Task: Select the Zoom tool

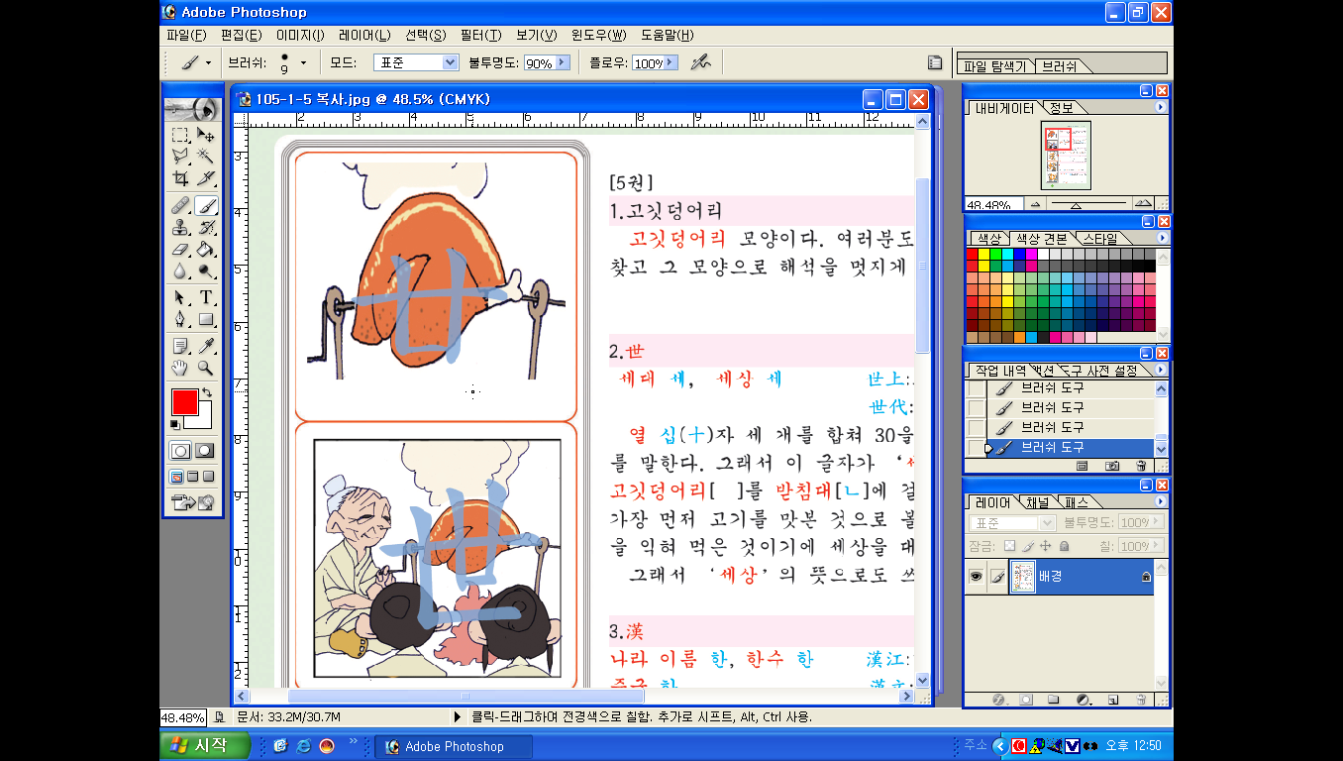Action: click(x=206, y=369)
